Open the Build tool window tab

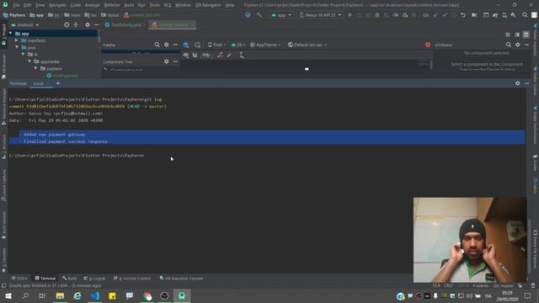pos(70,279)
